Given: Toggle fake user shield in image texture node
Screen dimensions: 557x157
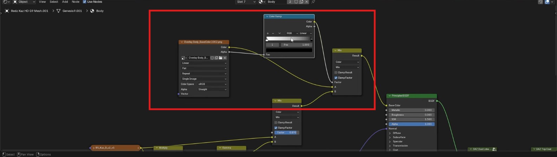Looking at the screenshot, I should pos(212,58).
